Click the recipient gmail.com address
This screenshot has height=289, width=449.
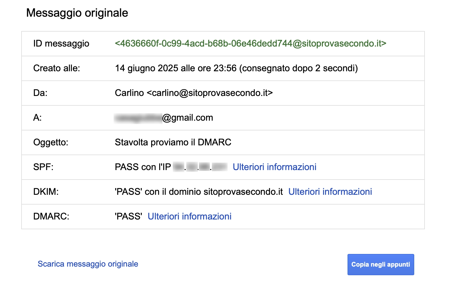pos(187,117)
